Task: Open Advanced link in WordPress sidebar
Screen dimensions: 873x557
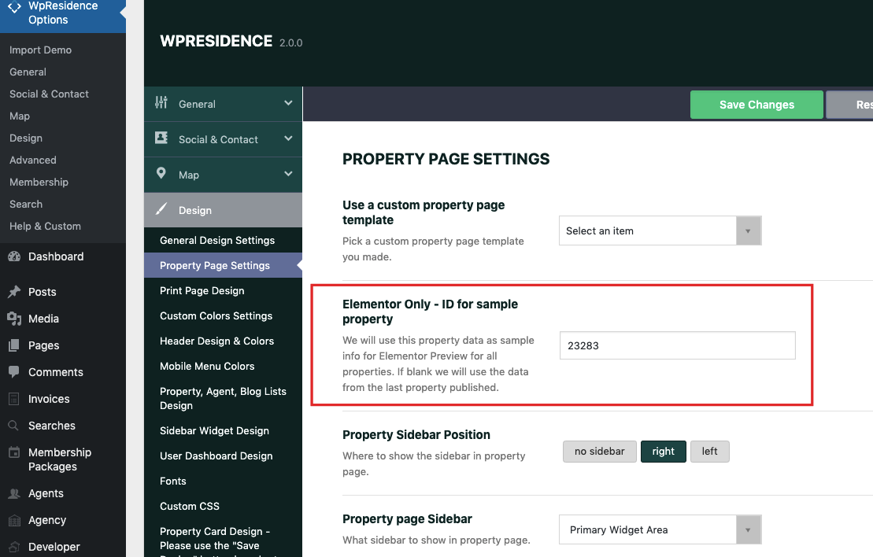Action: coord(33,160)
